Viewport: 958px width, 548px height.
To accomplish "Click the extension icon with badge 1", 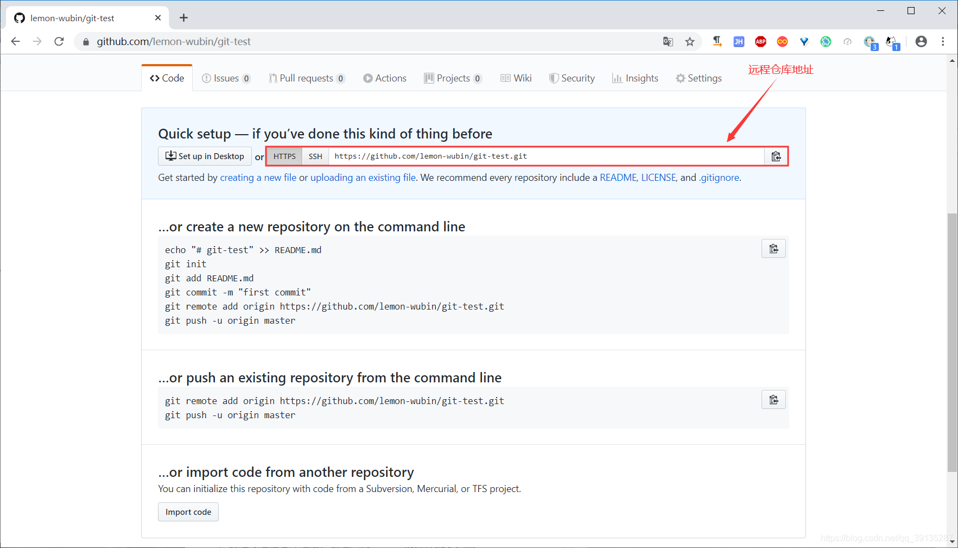I will pos(892,42).
